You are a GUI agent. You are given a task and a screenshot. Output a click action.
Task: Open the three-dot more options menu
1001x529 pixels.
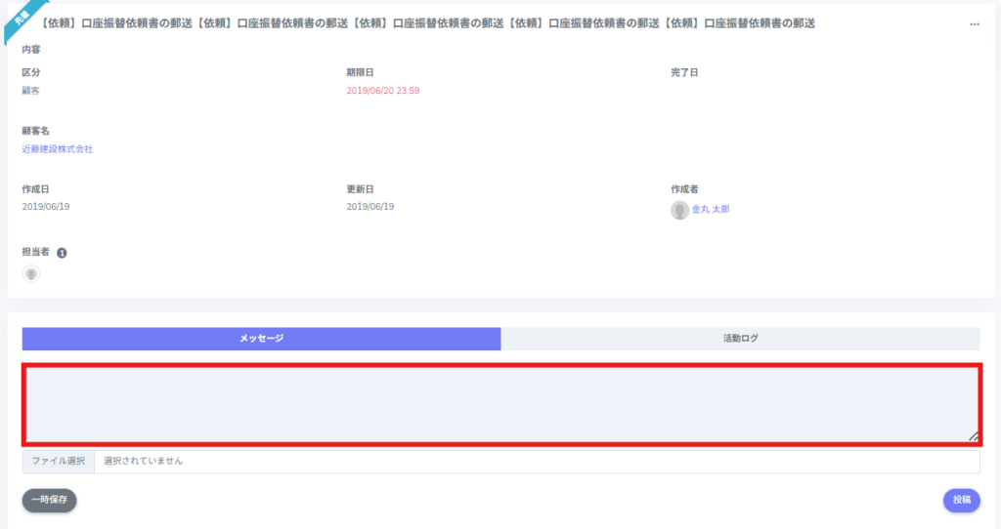click(x=974, y=24)
